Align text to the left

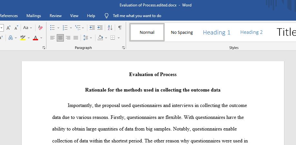53,38
